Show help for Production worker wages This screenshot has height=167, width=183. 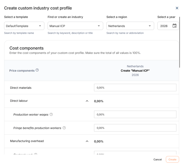[x=51, y=114]
